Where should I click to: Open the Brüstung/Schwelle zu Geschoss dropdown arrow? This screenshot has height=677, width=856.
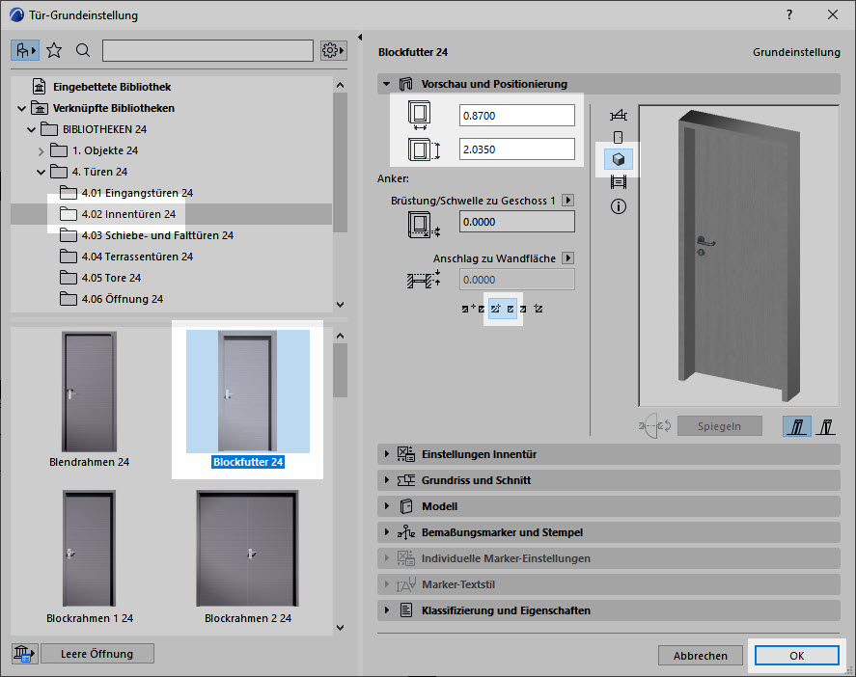point(568,200)
